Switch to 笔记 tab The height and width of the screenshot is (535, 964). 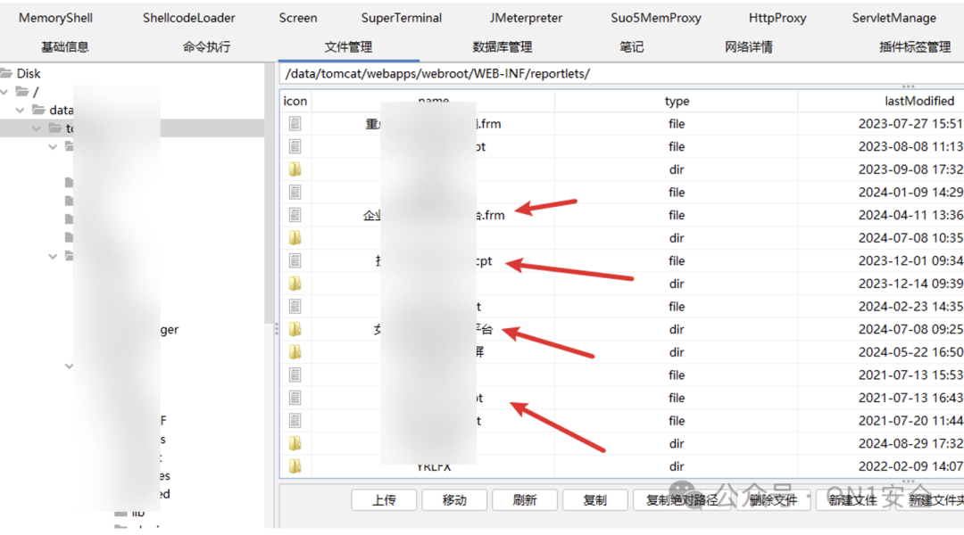tap(631, 46)
